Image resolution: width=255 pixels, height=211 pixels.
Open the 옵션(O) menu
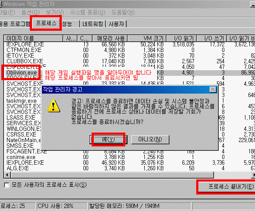coord(30,13)
